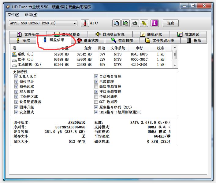This screenshot has width=216, height=183.
Task: Toggle the 设备配置覆盖 checkbox
Action: (16, 102)
